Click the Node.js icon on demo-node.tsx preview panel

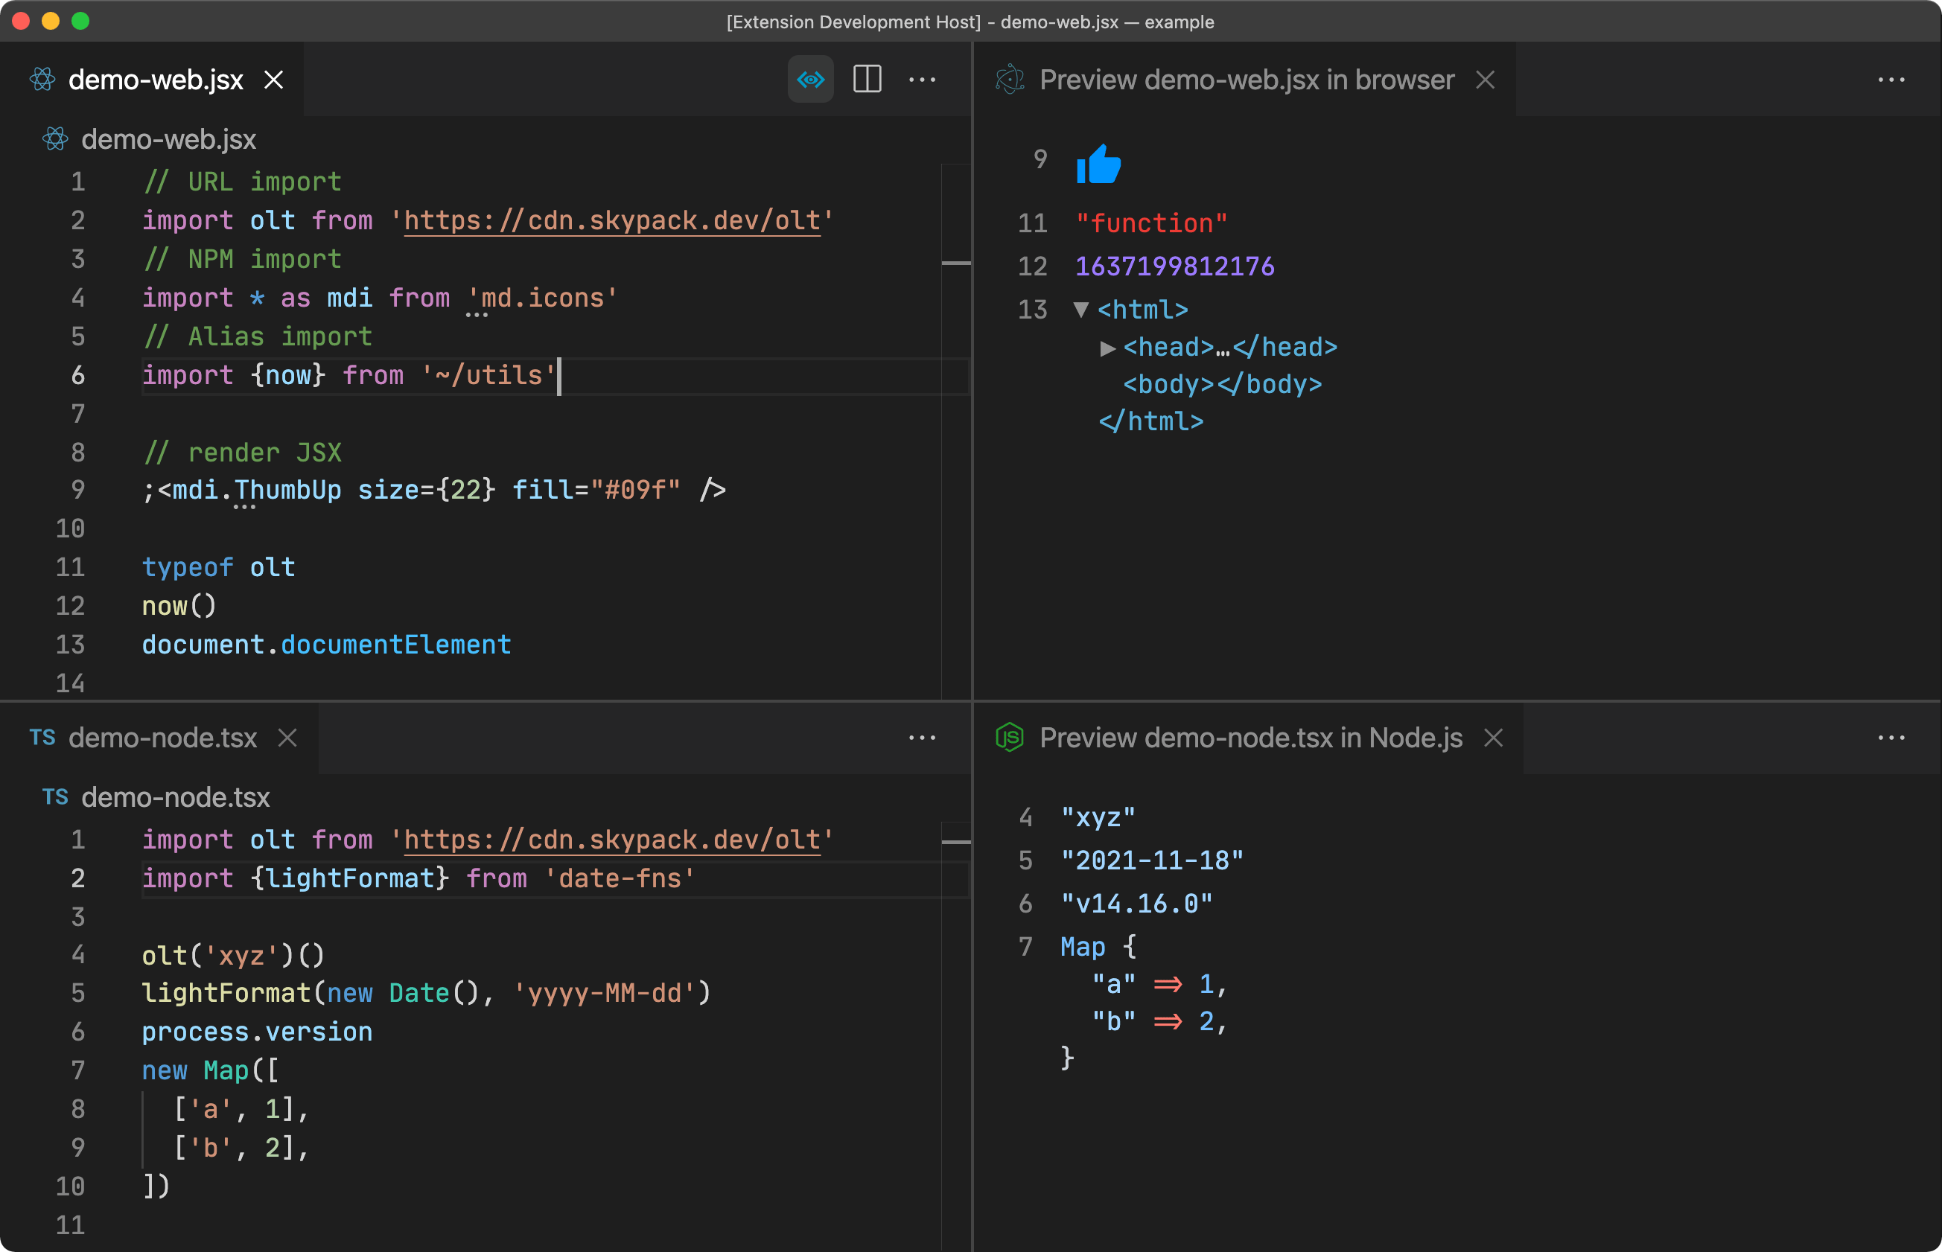pos(1011,738)
